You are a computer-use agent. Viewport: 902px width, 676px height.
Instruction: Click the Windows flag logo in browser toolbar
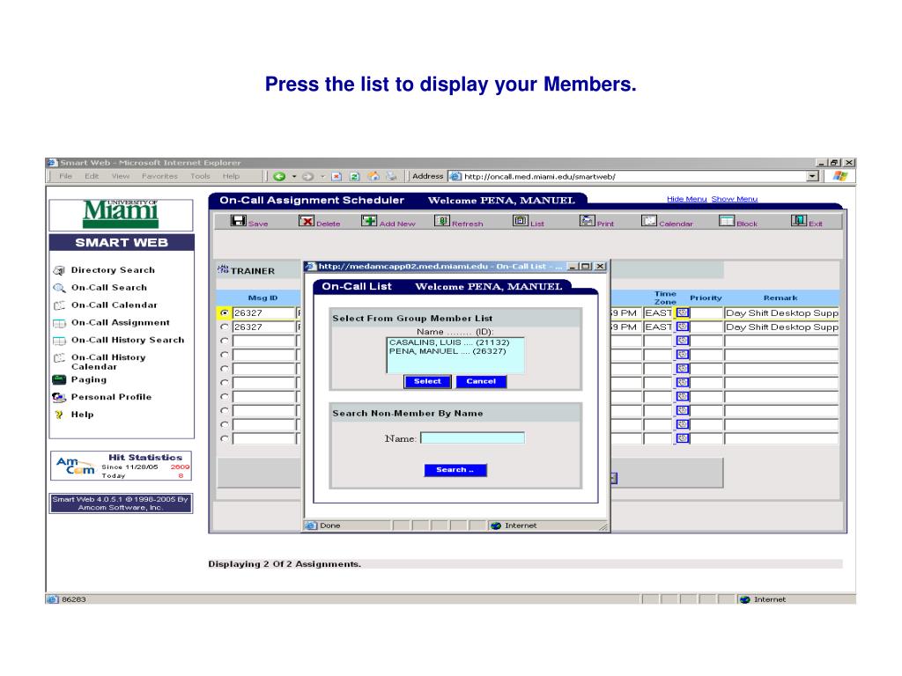click(839, 176)
